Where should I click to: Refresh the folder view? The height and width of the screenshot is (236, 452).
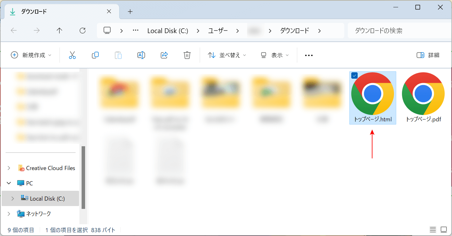coord(83,31)
